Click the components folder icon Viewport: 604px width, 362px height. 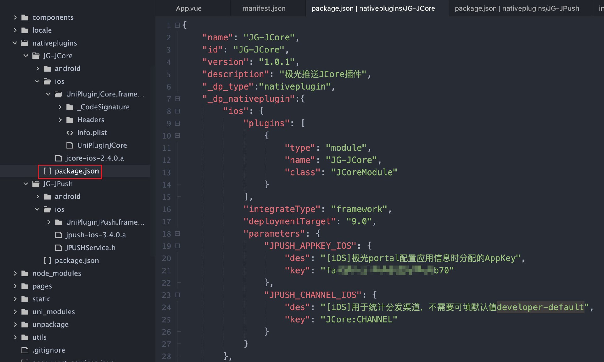[25, 17]
